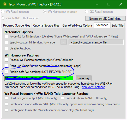Uncheck Enable cafe2wii patching checkbox

(7, 72)
